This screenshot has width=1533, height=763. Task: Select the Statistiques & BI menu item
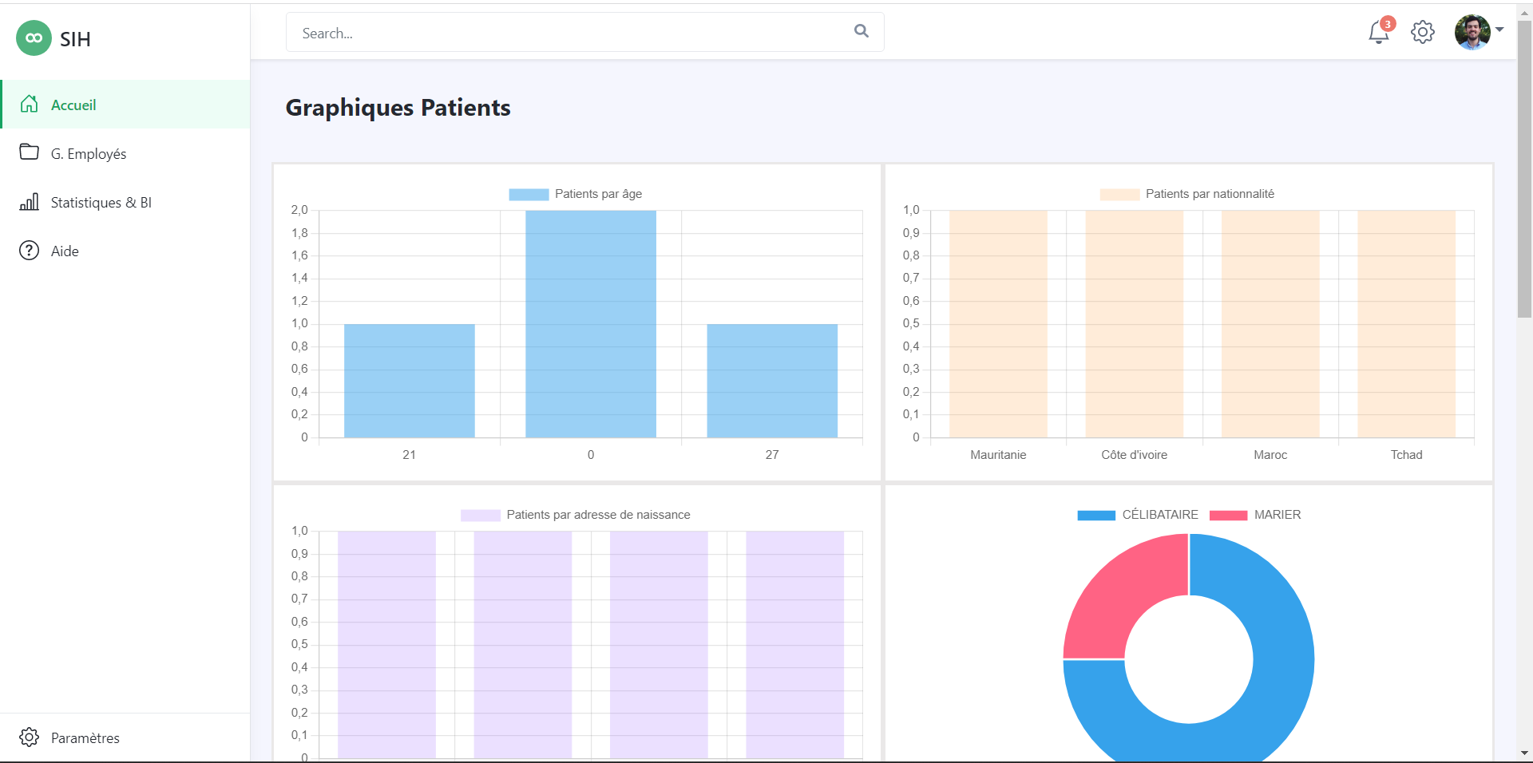coord(101,203)
